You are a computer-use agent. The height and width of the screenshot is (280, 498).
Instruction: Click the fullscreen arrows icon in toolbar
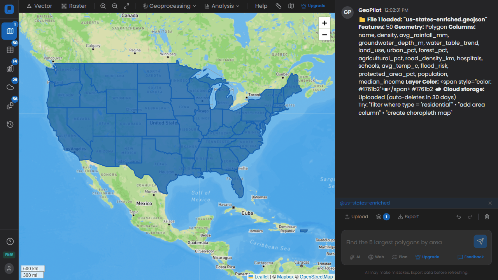tap(126, 6)
